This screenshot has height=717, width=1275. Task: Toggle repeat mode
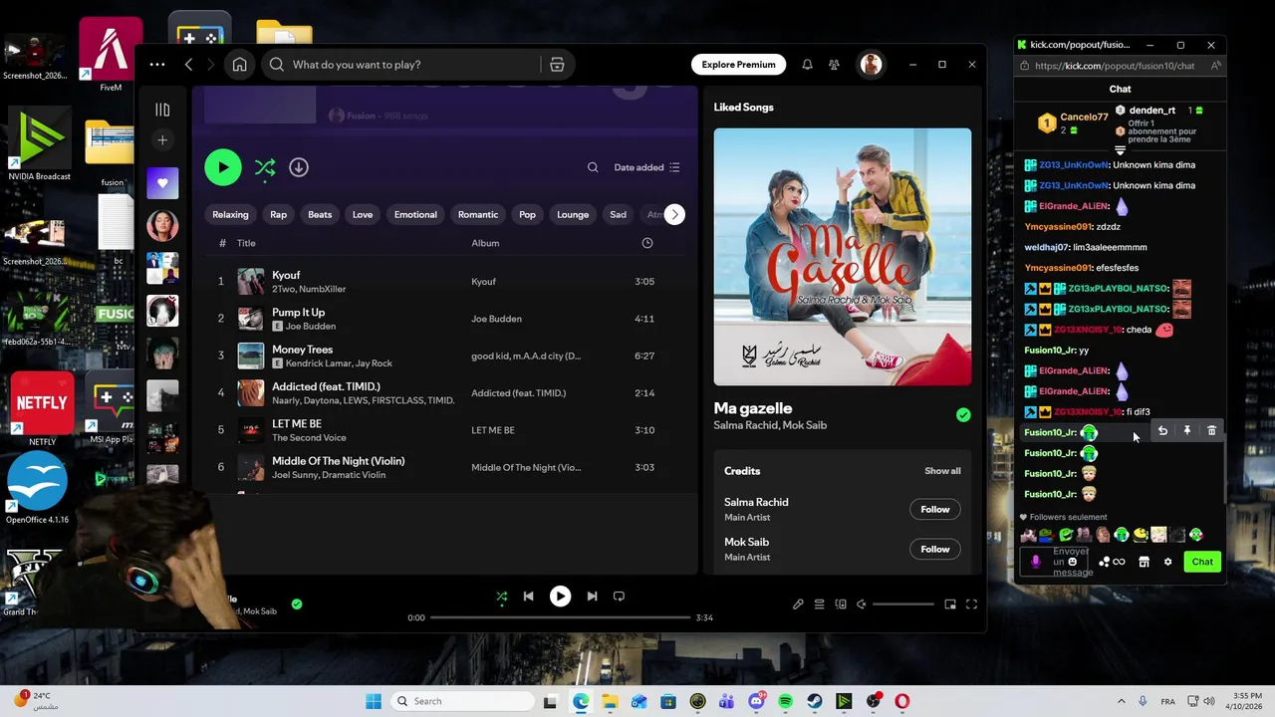(x=619, y=597)
